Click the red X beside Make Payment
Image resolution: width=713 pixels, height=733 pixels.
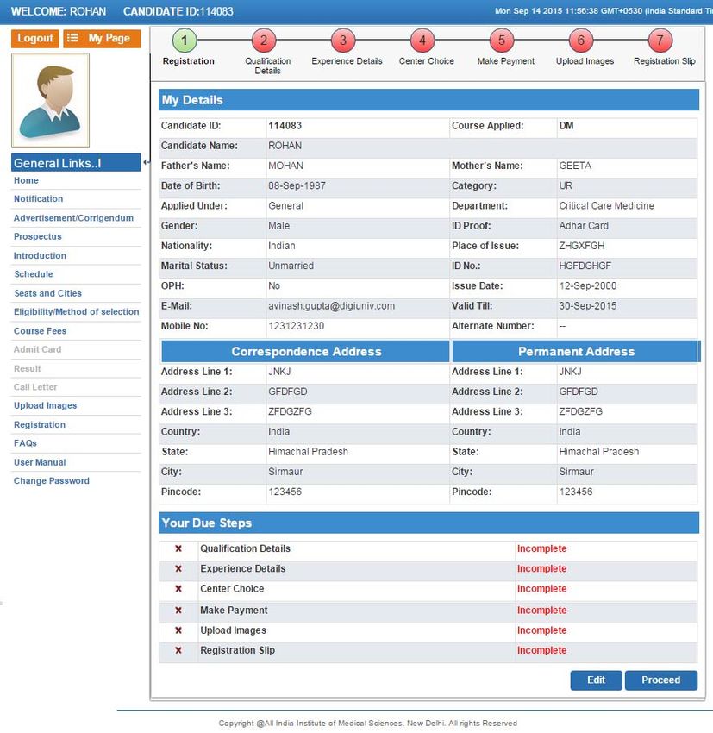click(178, 610)
